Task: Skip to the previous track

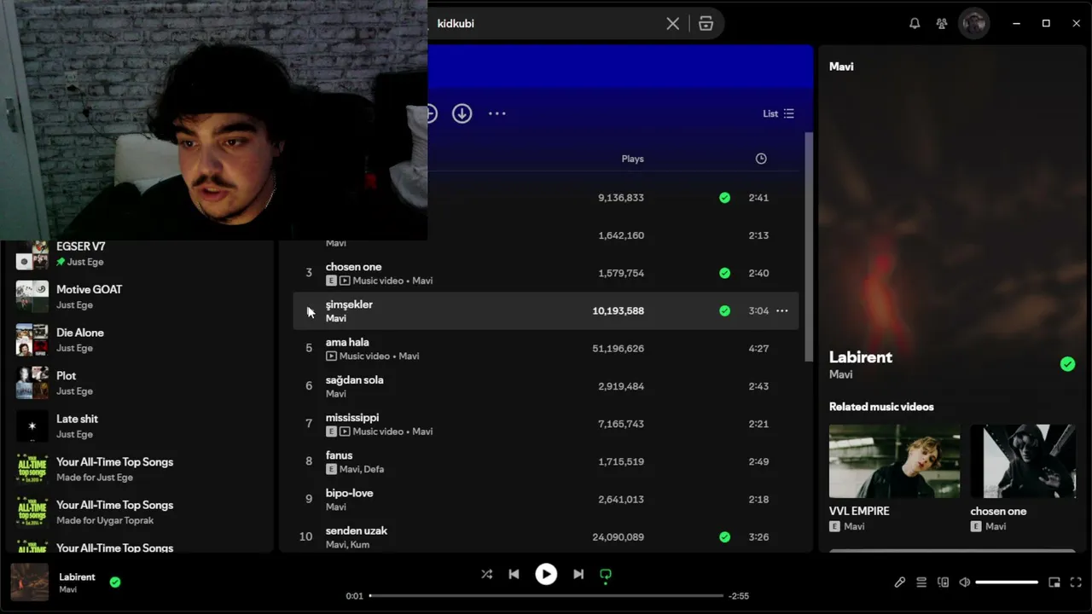Action: point(514,575)
